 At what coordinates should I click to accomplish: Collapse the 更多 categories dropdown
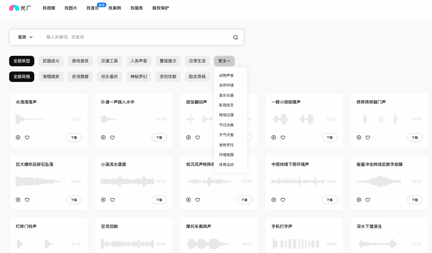coord(224,61)
